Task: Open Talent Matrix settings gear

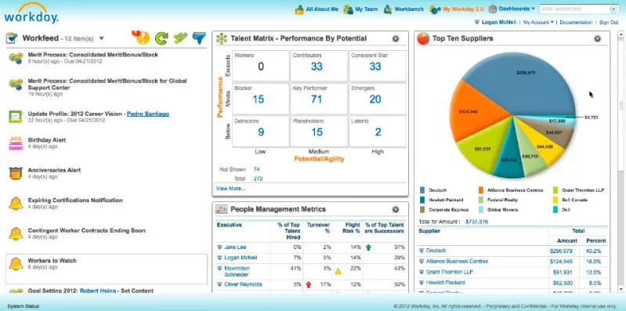Action: coord(395,38)
